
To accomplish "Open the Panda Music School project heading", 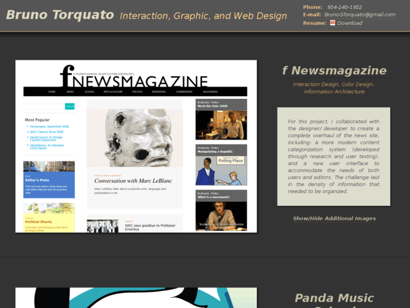I will tap(334, 300).
